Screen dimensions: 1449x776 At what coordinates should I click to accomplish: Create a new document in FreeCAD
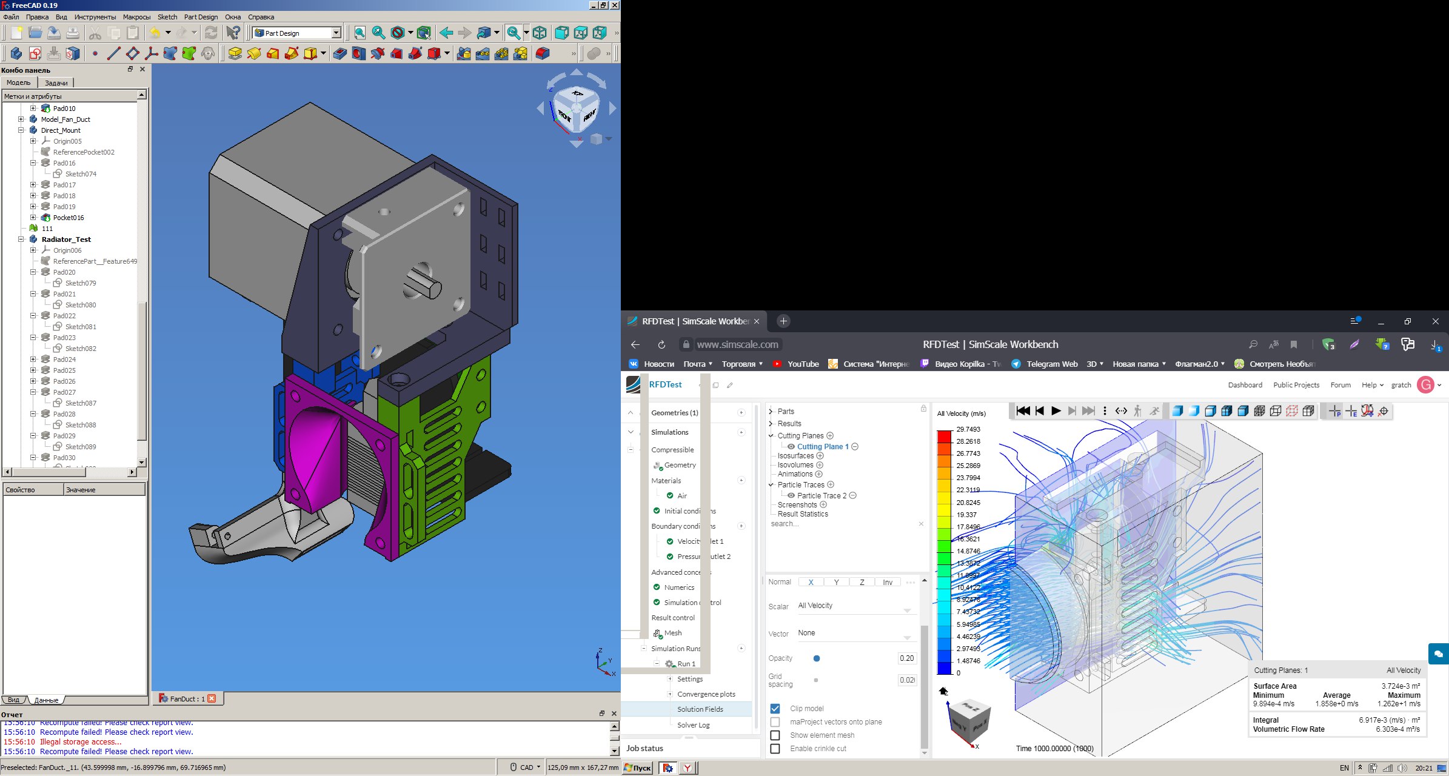point(16,33)
